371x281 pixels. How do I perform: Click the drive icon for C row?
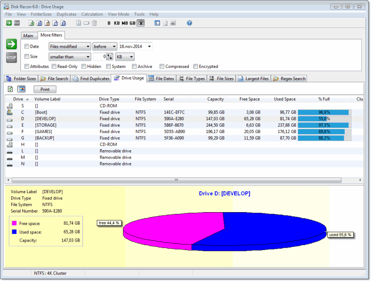point(10,112)
